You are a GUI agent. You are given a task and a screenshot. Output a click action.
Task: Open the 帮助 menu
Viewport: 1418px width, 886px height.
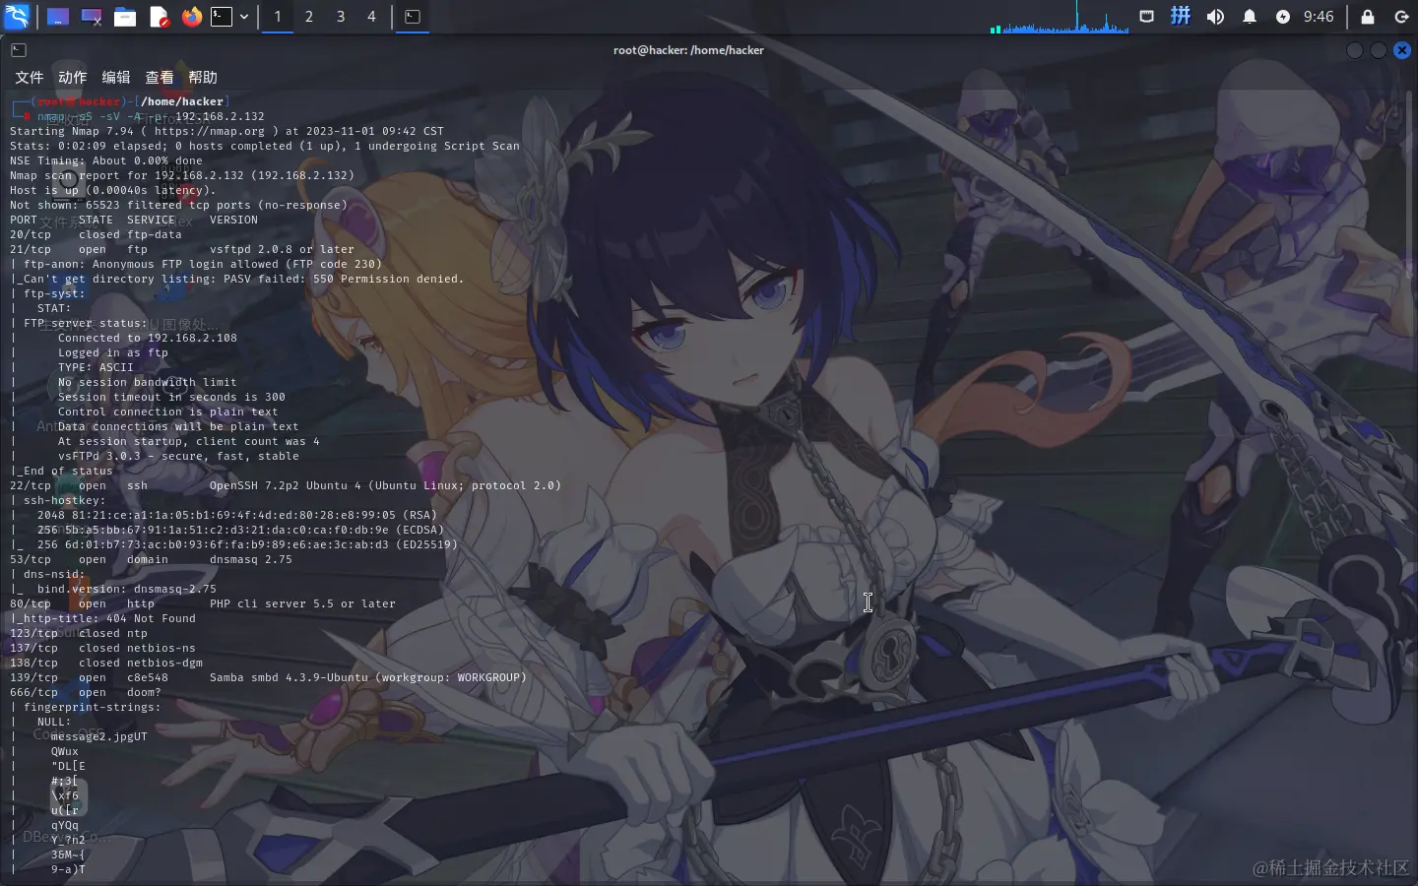coord(203,78)
